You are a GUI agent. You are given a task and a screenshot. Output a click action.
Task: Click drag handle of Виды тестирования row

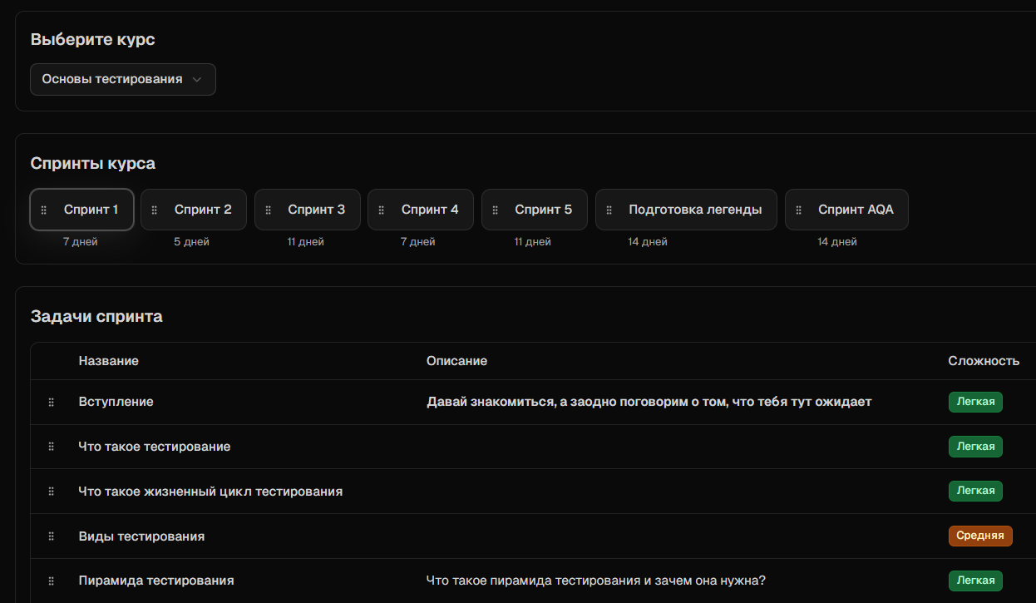51,536
